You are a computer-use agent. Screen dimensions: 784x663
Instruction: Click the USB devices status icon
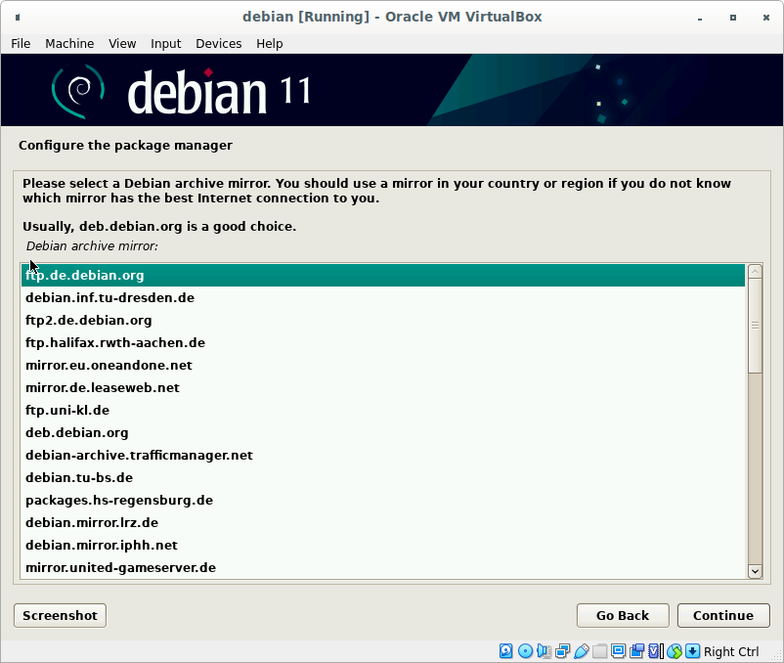point(581,651)
